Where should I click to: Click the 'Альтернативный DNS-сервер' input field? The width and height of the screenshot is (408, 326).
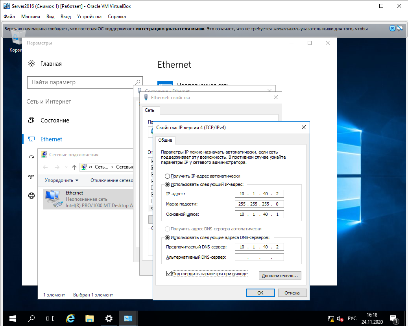[x=259, y=257]
